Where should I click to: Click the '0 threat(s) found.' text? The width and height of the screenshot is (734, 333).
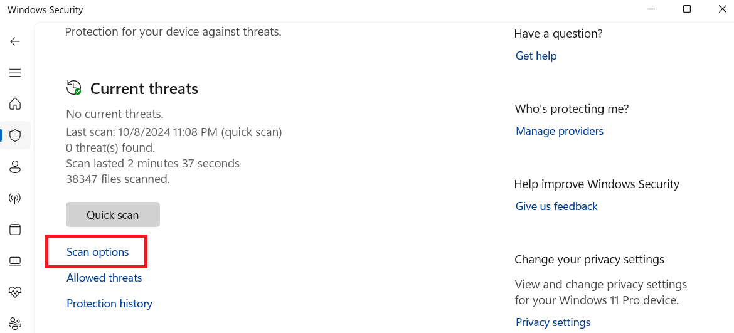[x=110, y=148]
